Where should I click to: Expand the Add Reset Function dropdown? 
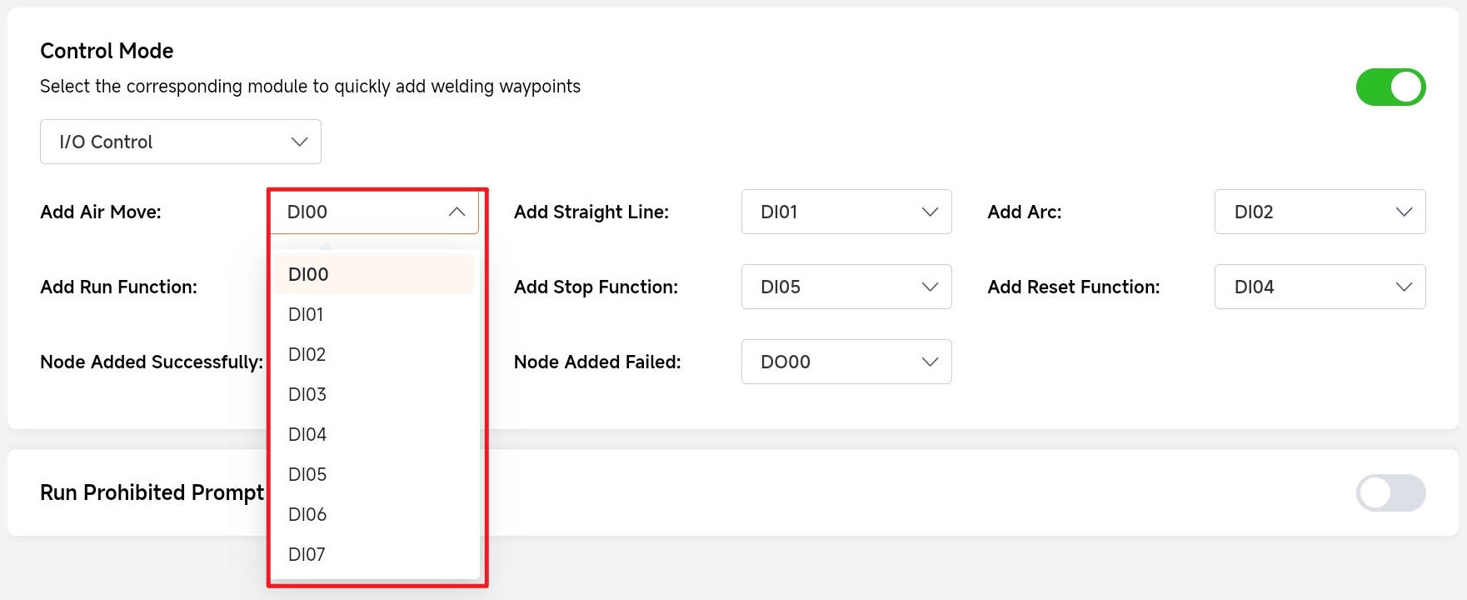point(1319,287)
